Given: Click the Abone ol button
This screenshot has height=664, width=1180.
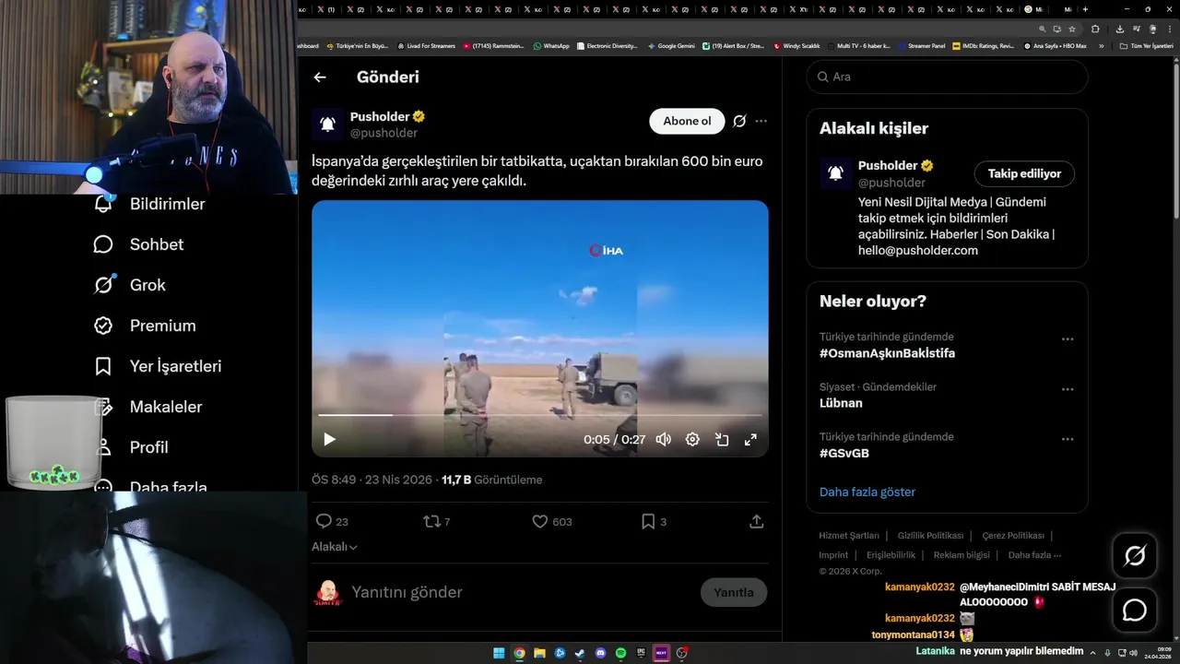Looking at the screenshot, I should click(x=687, y=121).
